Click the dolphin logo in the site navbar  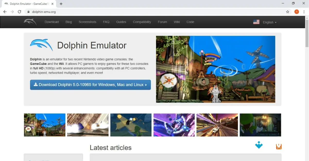coord(30,22)
